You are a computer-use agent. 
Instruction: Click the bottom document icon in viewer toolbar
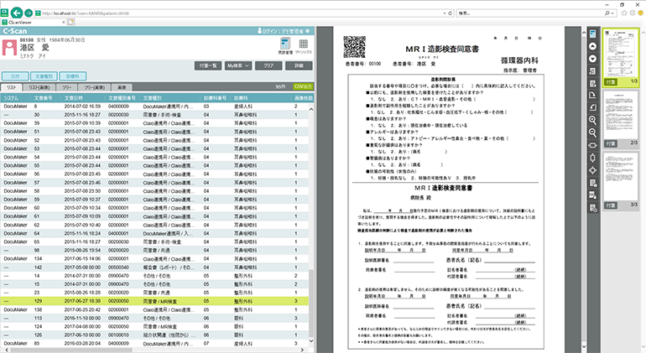pyautogui.click(x=593, y=208)
